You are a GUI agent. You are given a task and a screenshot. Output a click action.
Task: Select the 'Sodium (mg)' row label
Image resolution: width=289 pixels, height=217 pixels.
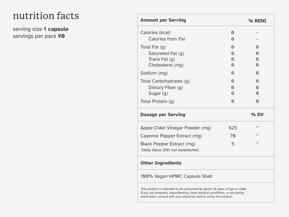[x=154, y=73]
